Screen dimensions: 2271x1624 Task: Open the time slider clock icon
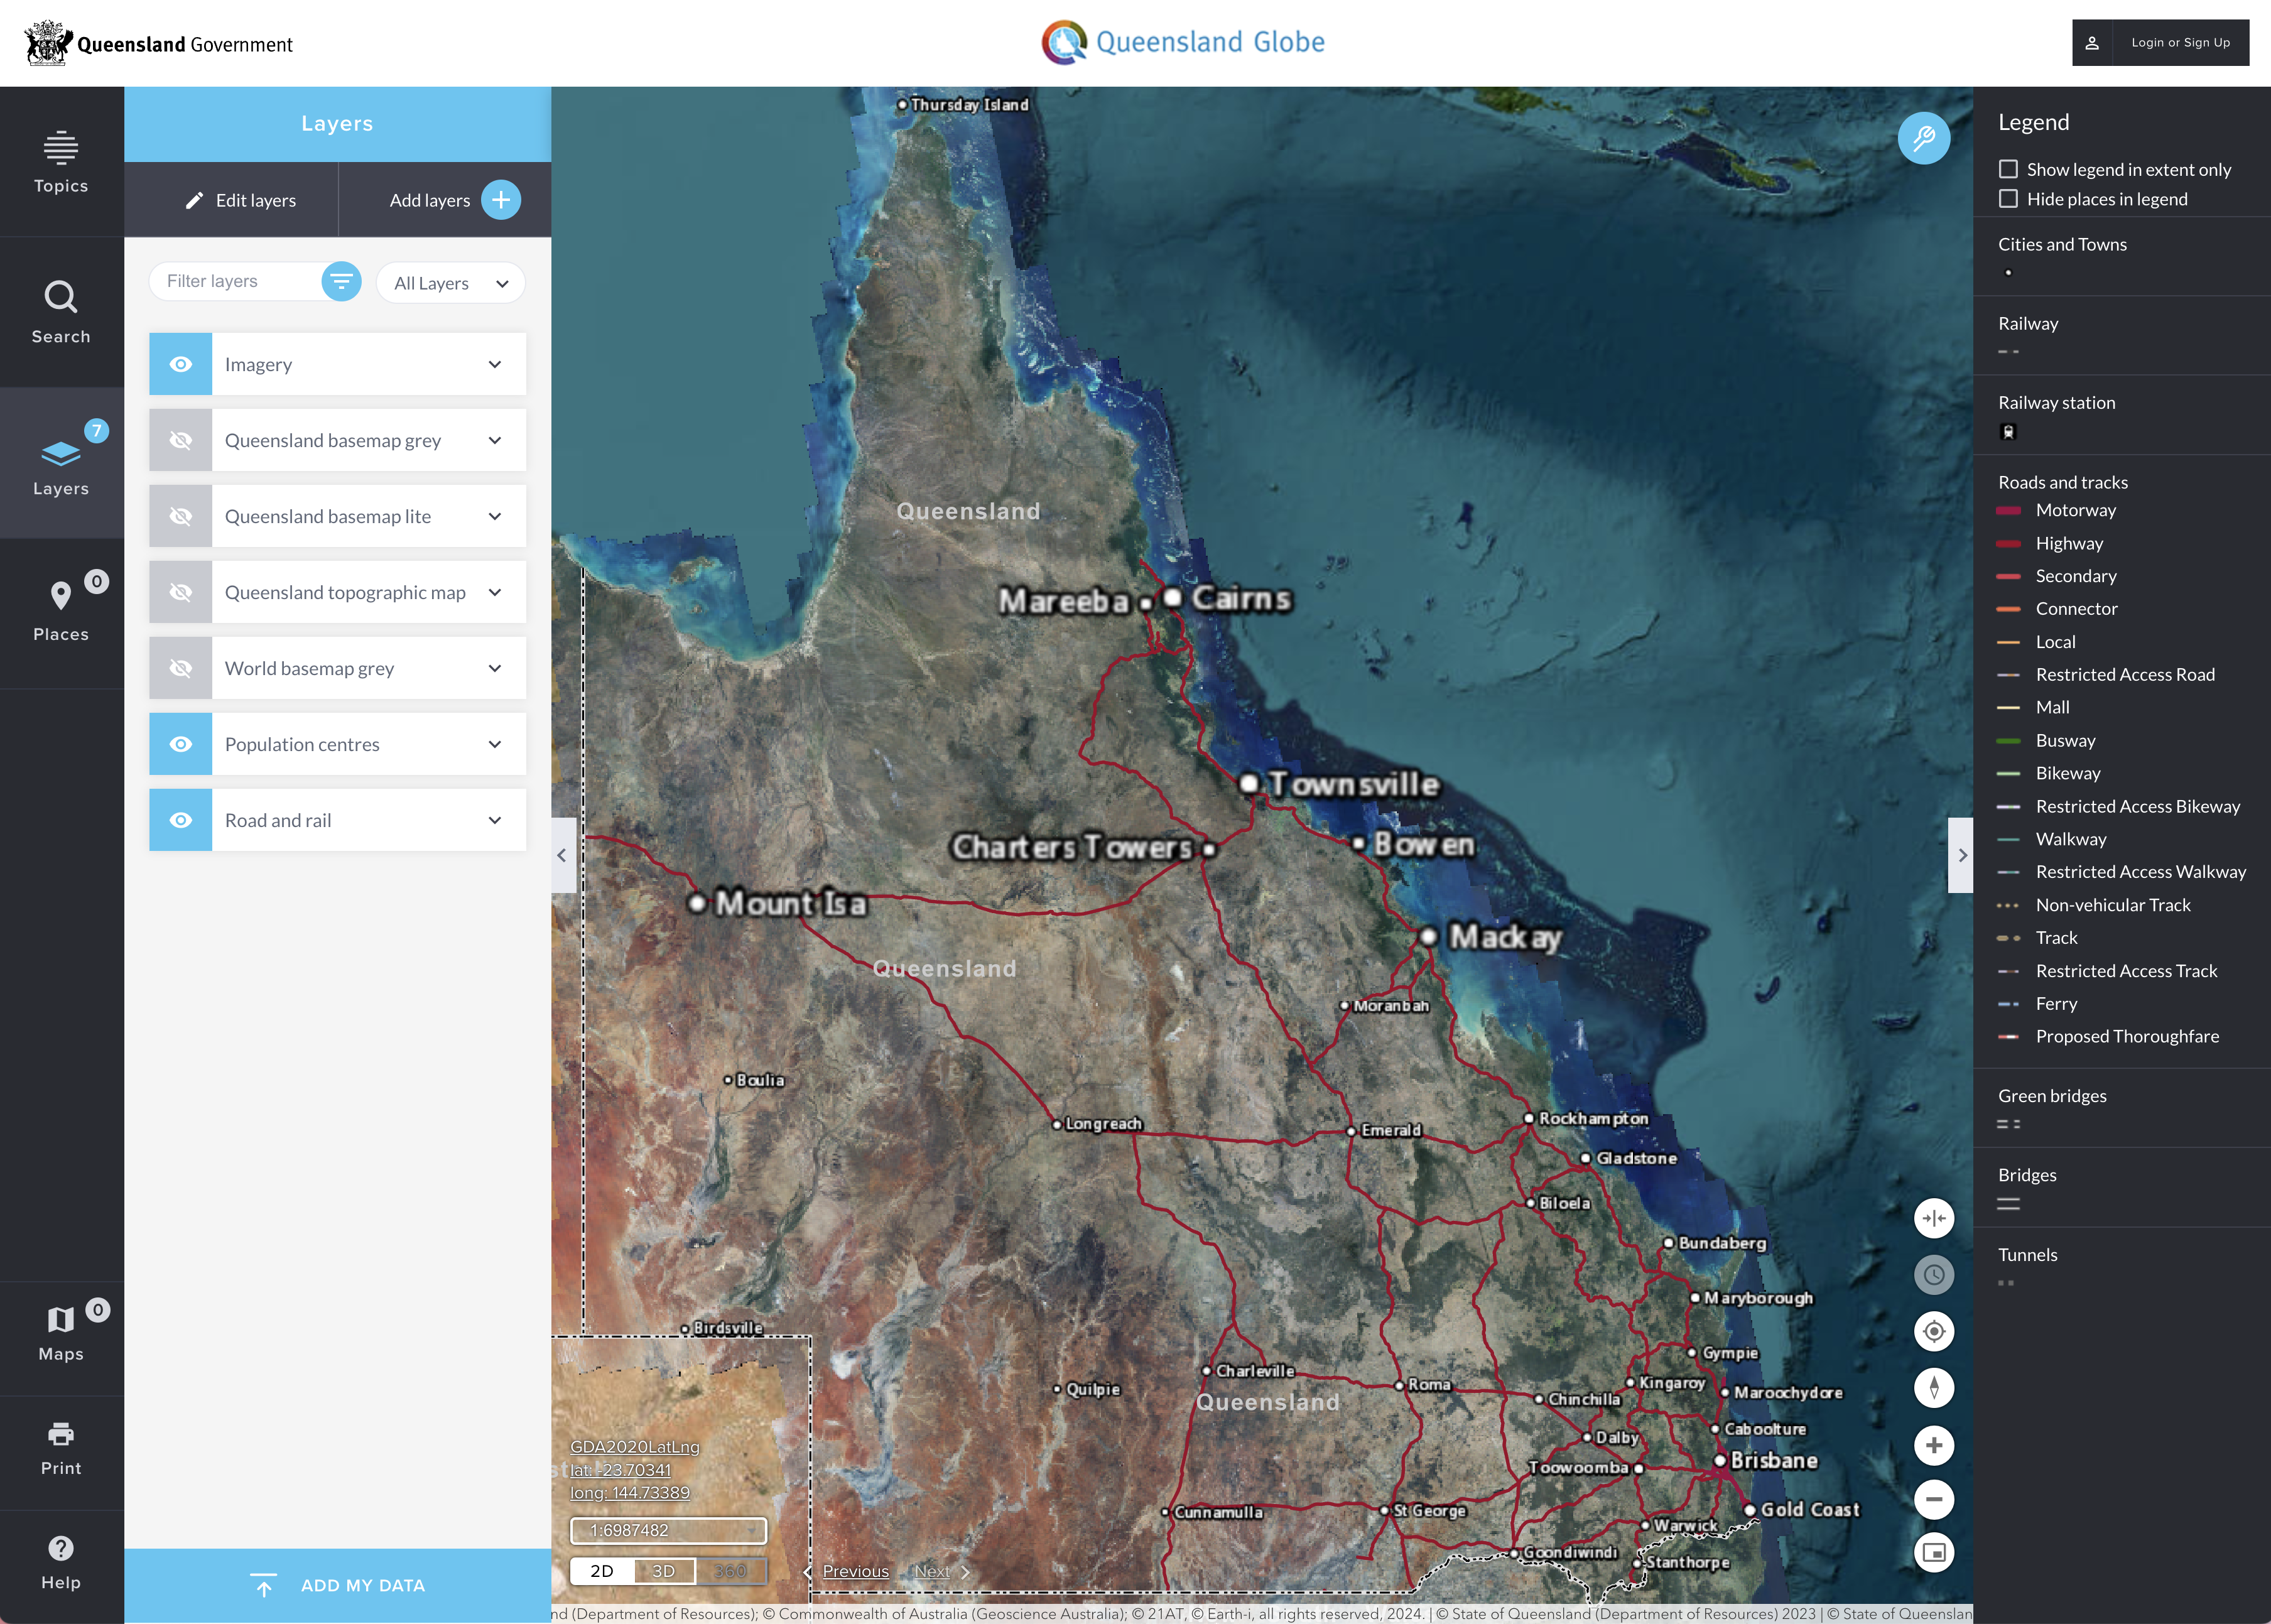coord(1933,1275)
